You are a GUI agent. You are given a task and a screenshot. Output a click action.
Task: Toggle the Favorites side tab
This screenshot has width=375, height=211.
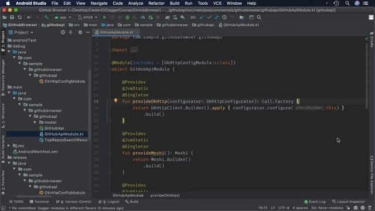pyautogui.click(x=3, y=182)
